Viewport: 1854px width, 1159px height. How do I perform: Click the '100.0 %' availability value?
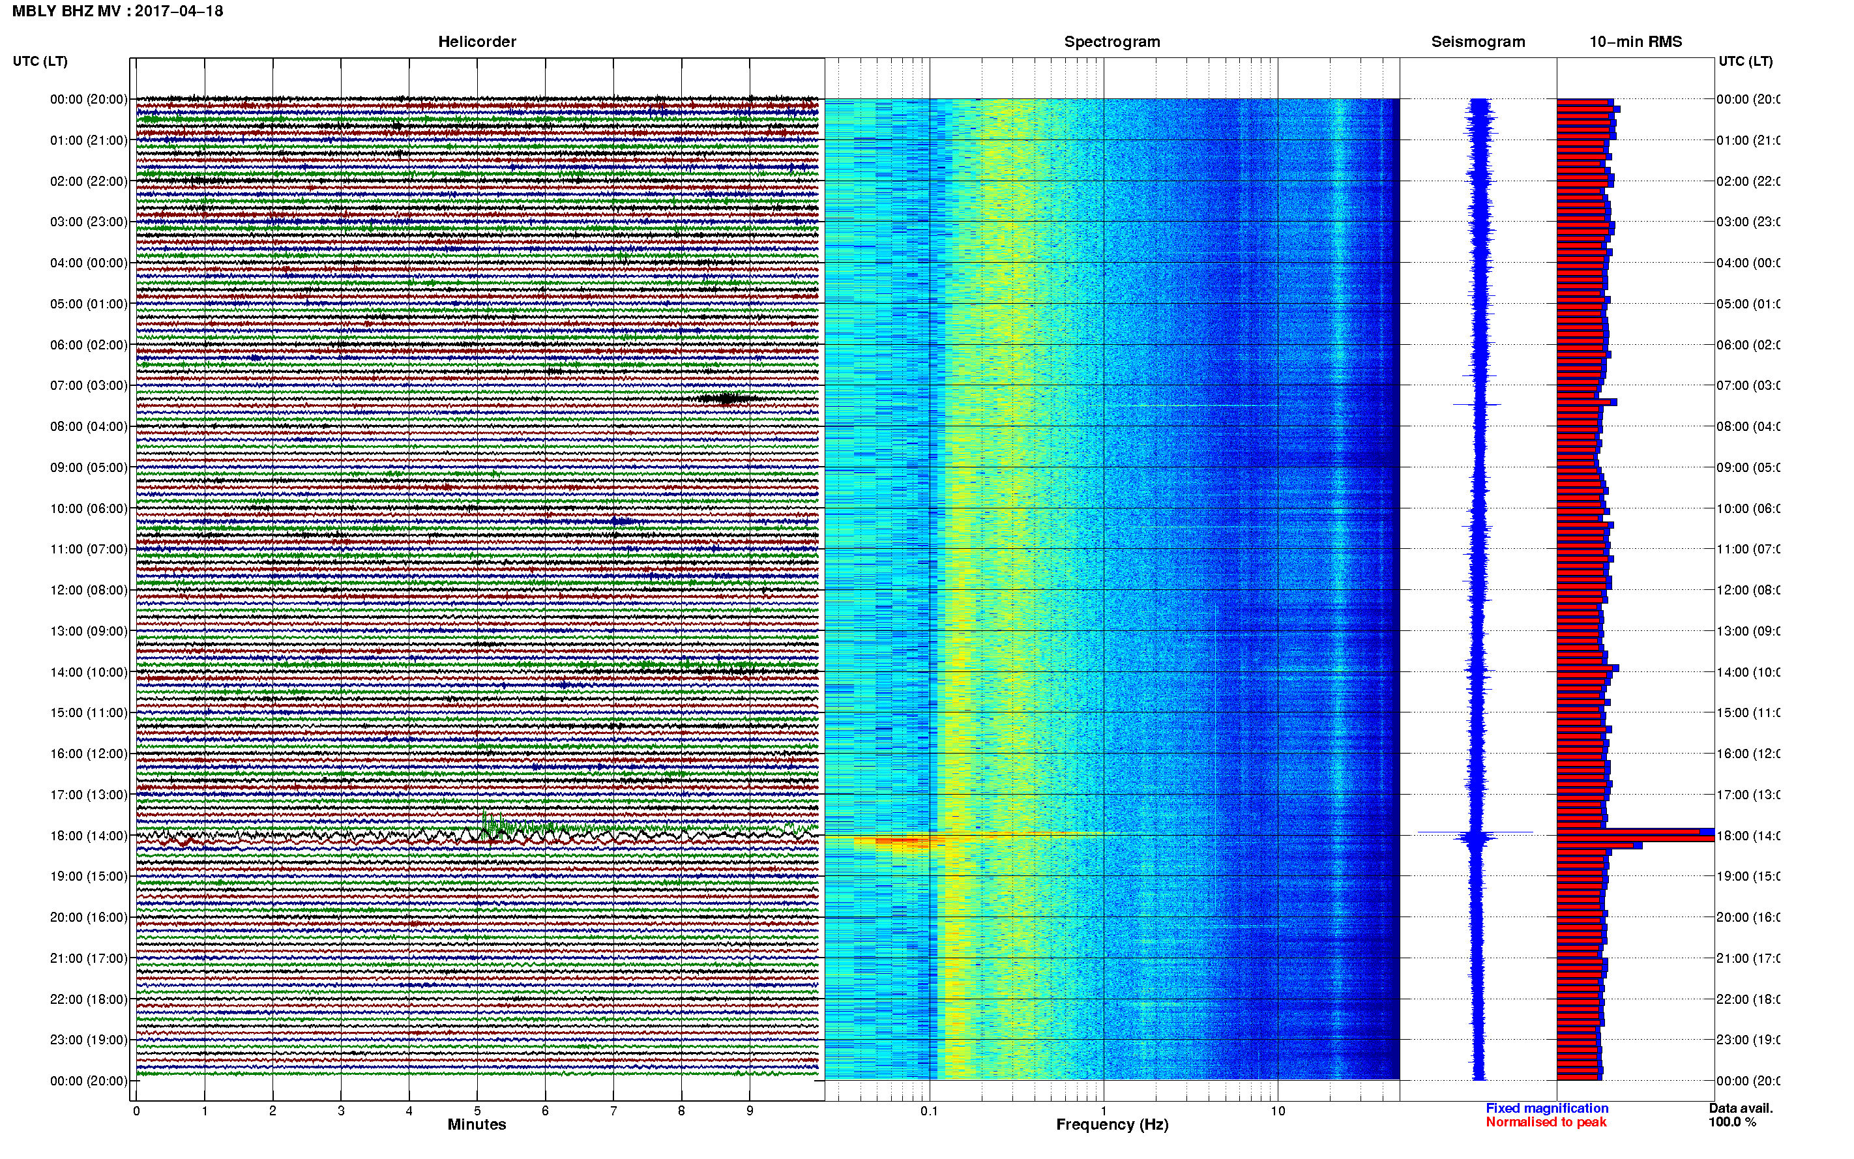pyautogui.click(x=1732, y=1122)
